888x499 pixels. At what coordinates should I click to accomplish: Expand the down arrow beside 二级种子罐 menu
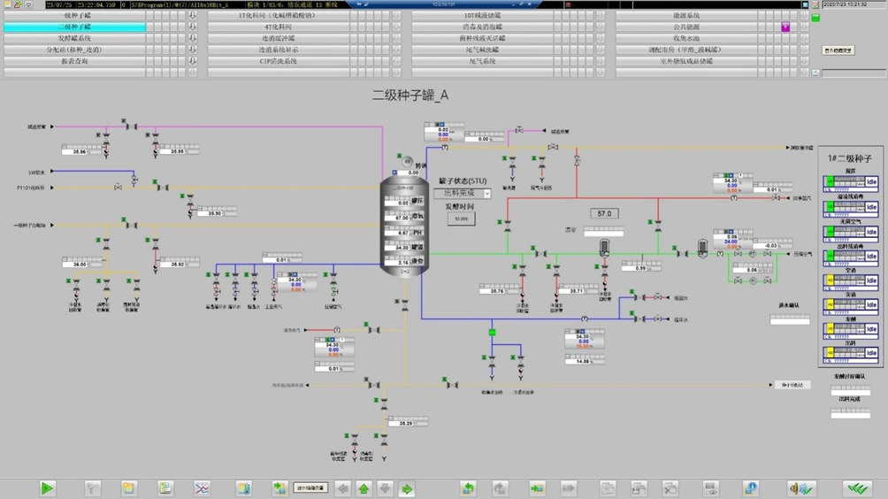pyautogui.click(x=193, y=27)
